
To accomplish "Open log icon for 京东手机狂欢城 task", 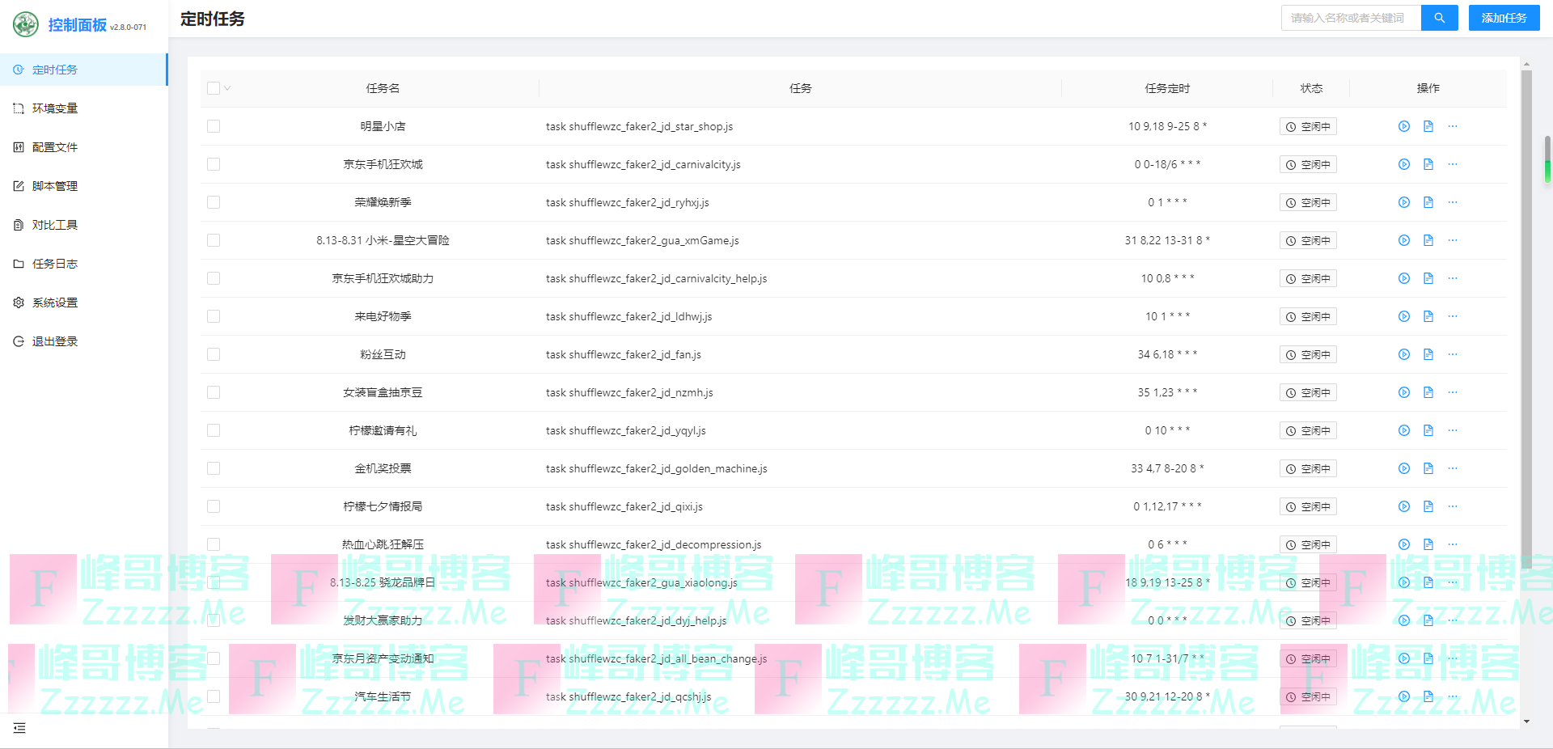I will (x=1428, y=164).
